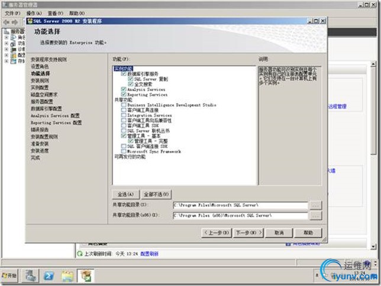Click the 帮助 button in setup dialog
This screenshot has width=381, height=286.
[308, 233]
